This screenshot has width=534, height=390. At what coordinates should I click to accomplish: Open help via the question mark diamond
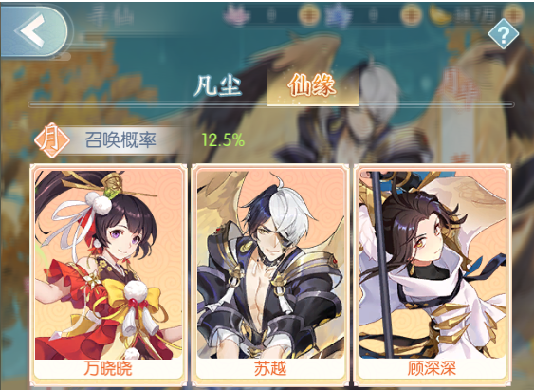504,34
